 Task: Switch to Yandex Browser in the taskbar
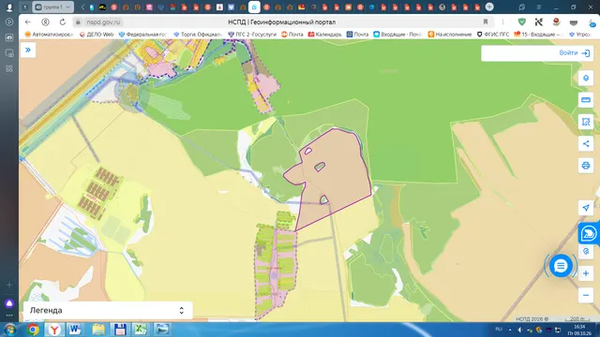[x=54, y=330]
